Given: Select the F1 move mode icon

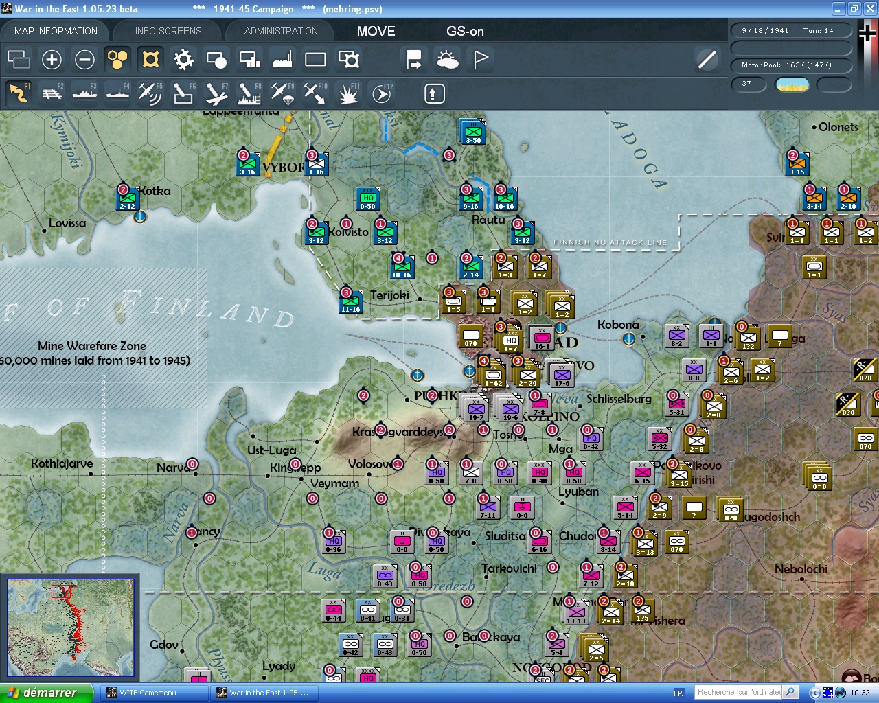Looking at the screenshot, I should click(x=19, y=93).
